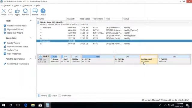
Task: Select the C: (NTFS) partition block
Action: pos(97,59)
